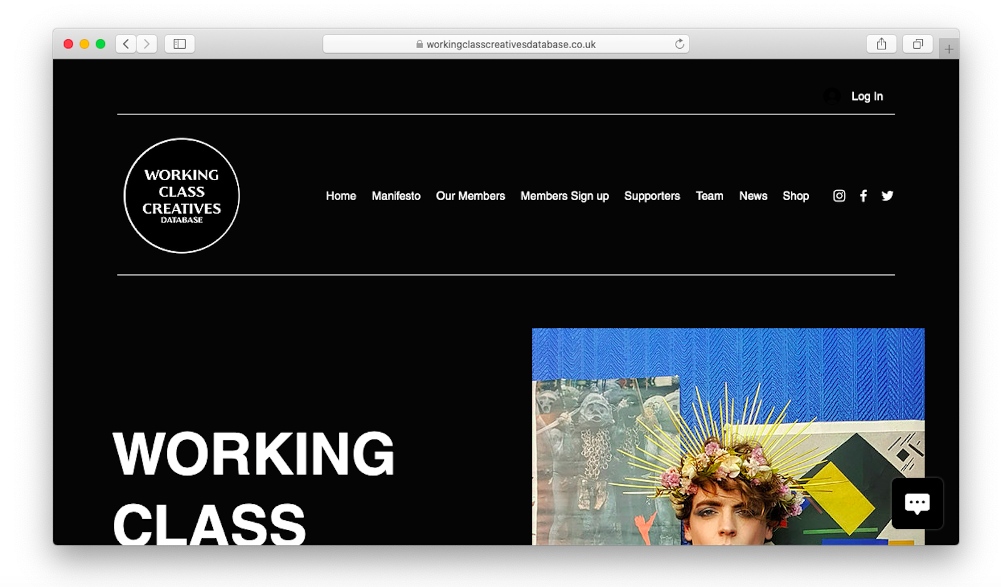This screenshot has width=1001, height=587.
Task: Click the Log In button
Action: 866,96
